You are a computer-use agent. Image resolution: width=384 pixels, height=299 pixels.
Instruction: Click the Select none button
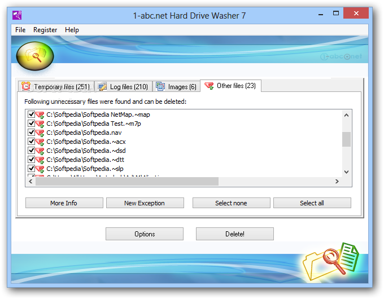(232, 203)
